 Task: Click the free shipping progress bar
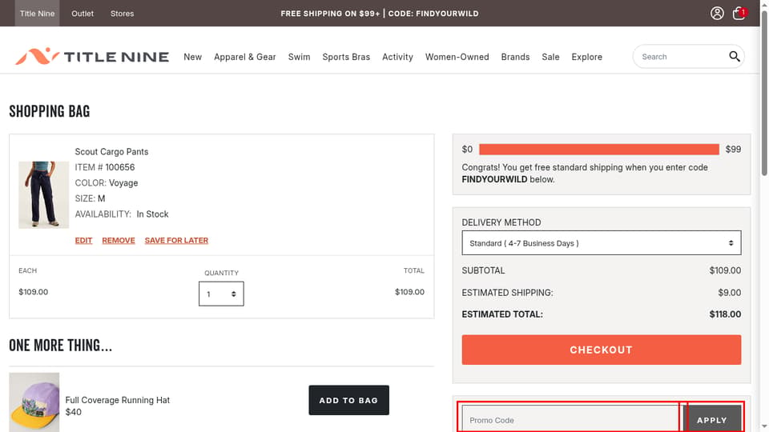point(599,150)
